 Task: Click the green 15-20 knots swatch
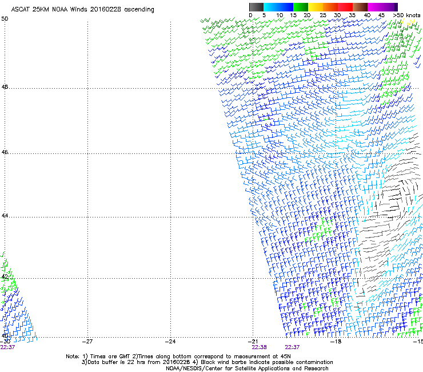click(301, 7)
